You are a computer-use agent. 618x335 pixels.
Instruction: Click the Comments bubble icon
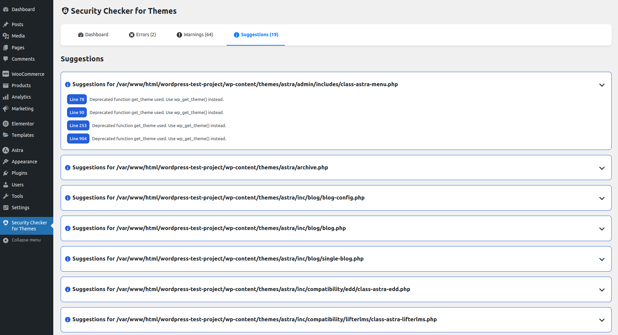6,59
